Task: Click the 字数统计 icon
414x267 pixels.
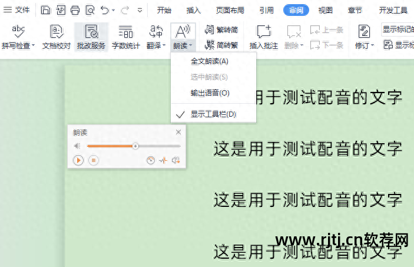Action: [125, 31]
